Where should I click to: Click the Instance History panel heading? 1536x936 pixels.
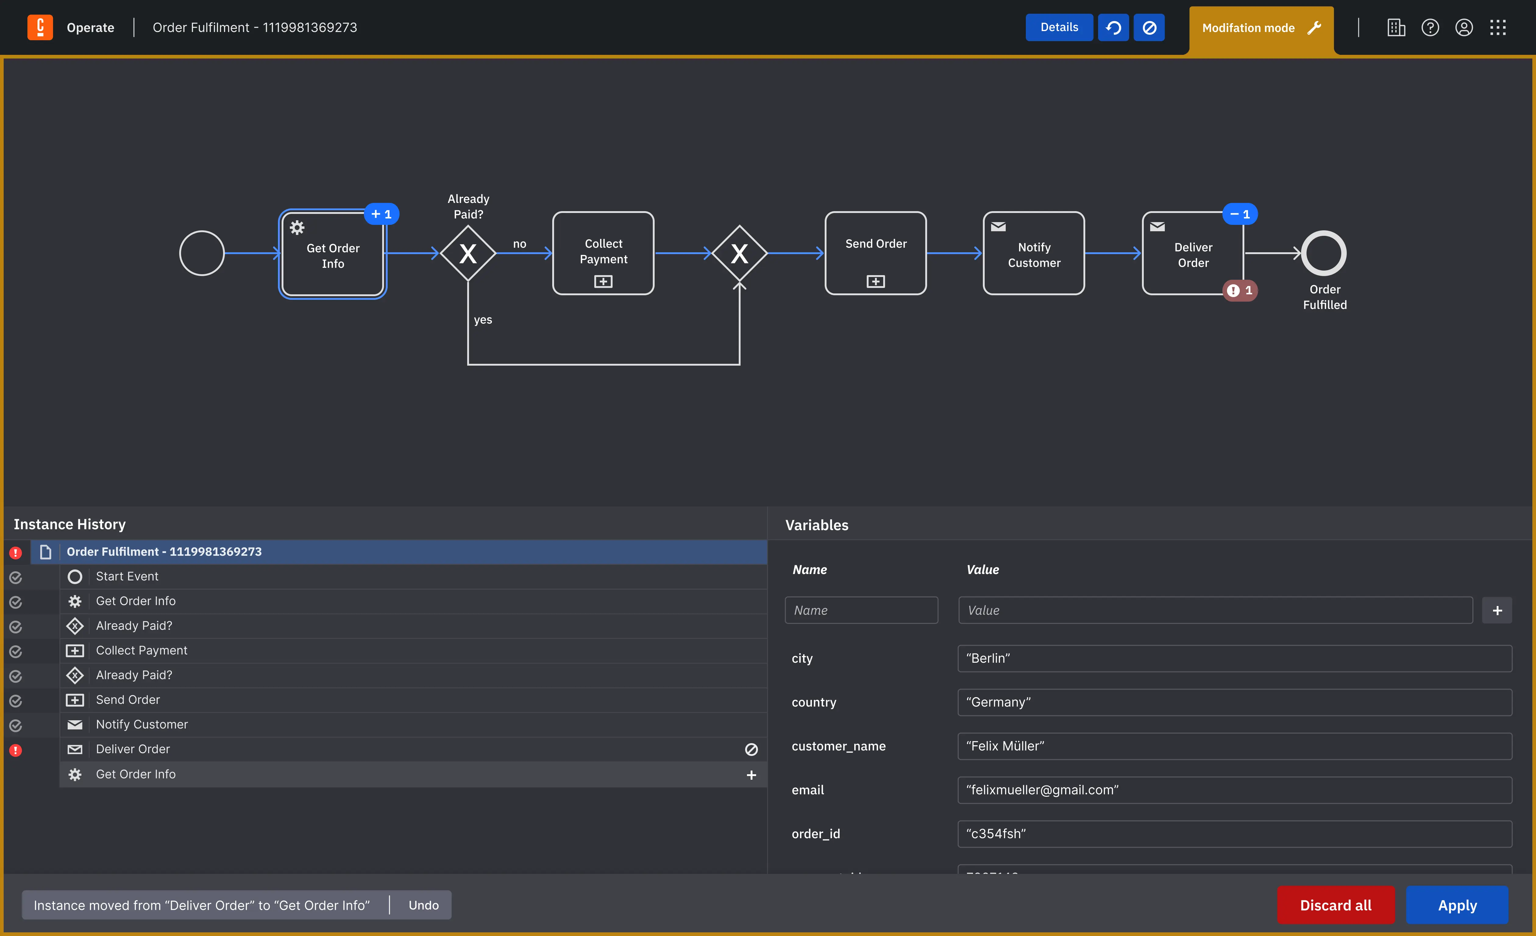(70, 524)
